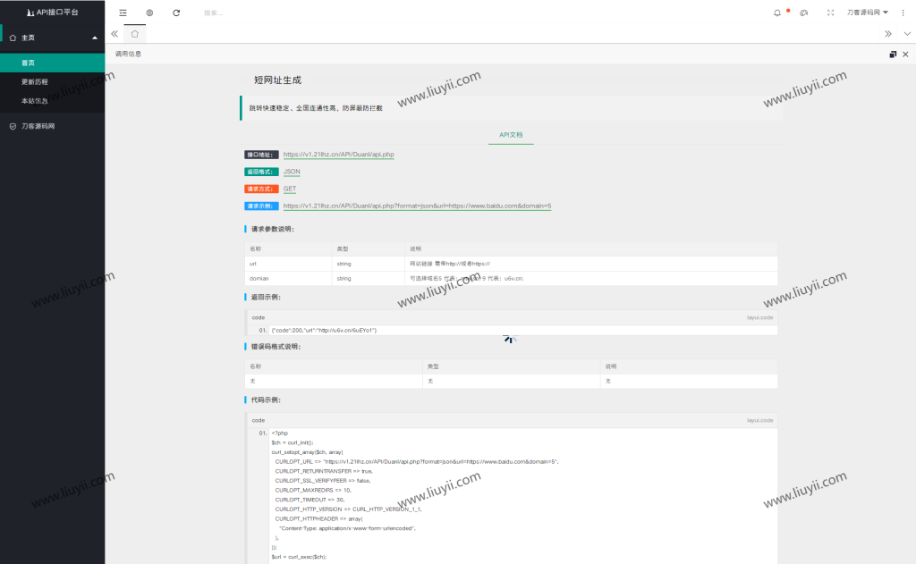Click the API接口平台 logo
This screenshot has width=916, height=564.
pyautogui.click(x=53, y=13)
